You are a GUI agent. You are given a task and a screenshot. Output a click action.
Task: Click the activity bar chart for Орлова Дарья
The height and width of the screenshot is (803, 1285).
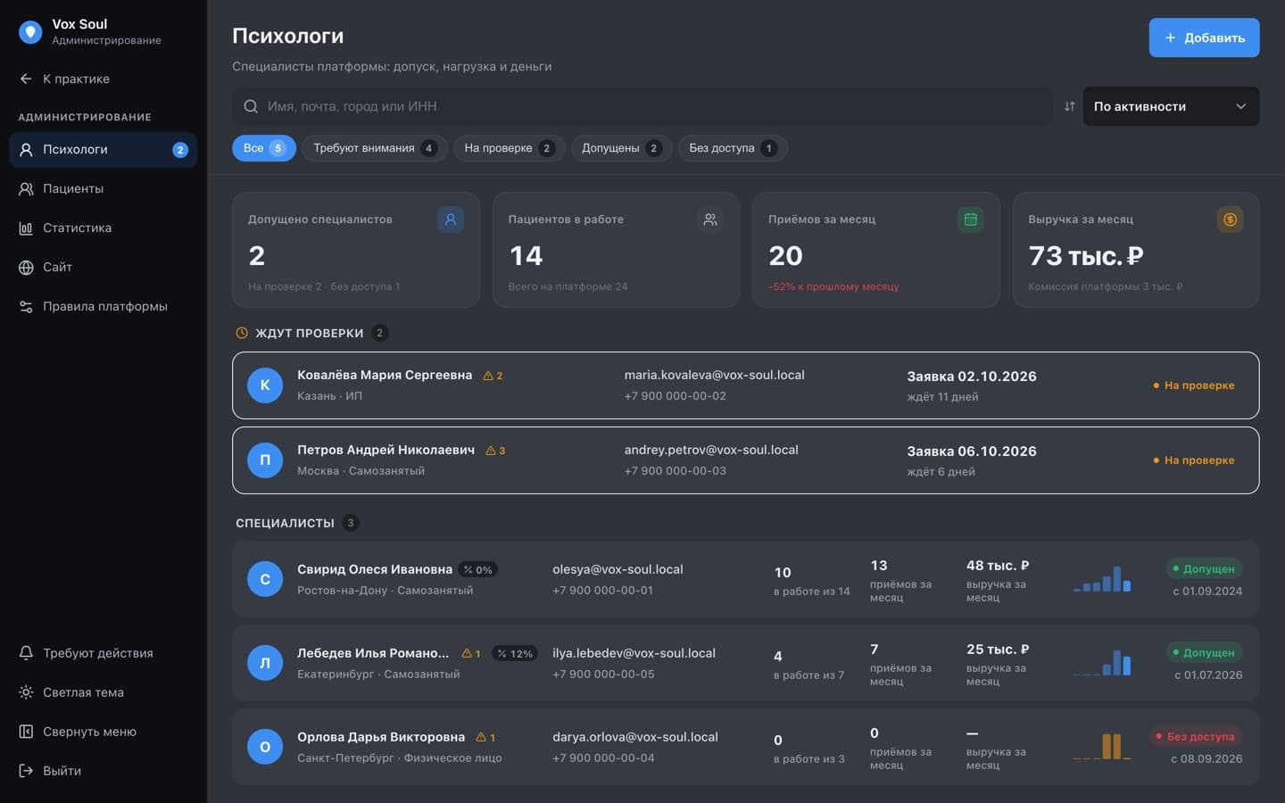click(1102, 746)
